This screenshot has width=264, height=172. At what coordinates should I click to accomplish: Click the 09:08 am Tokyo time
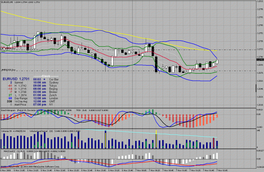click(x=40, y=86)
